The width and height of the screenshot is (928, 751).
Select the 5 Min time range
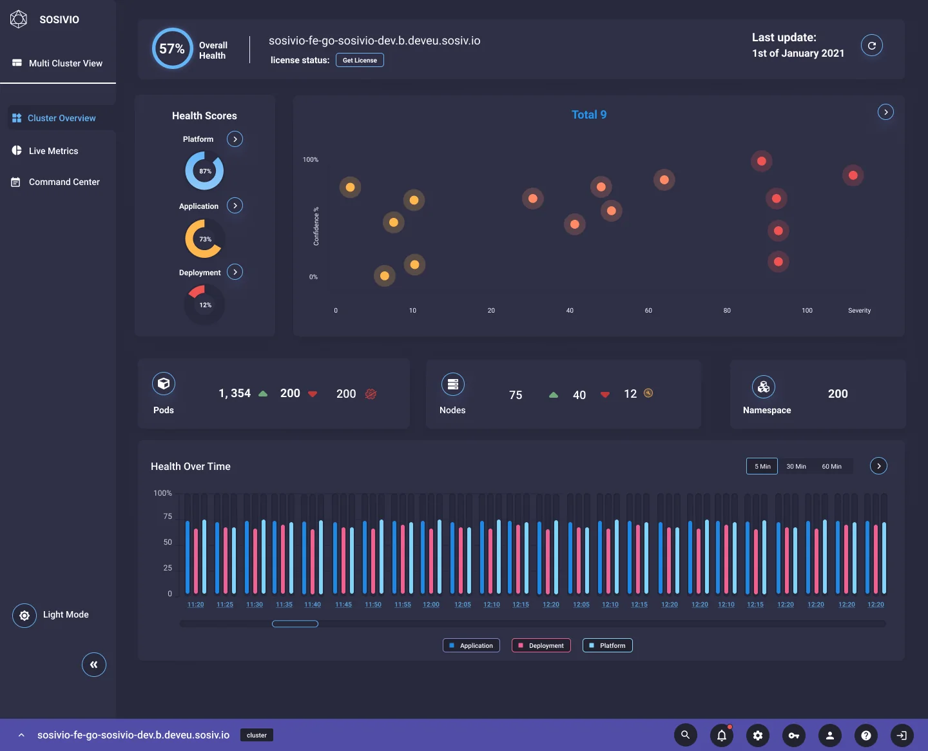762,466
